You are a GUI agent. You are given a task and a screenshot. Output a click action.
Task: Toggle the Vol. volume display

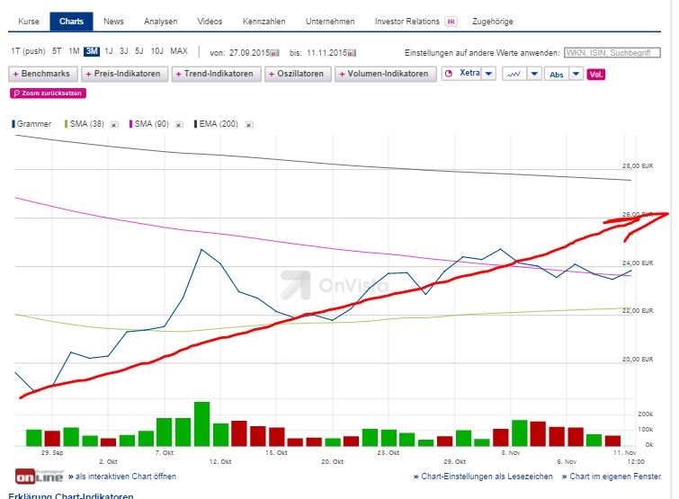click(595, 74)
